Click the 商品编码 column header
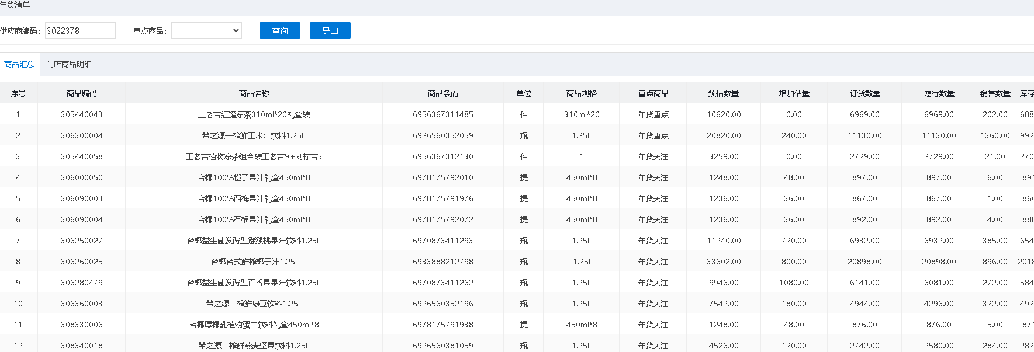 coord(81,93)
